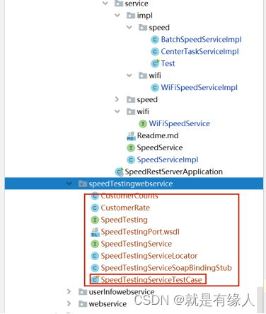Screen dimensions: 266x314
Task: Click the WiFiSpeedServiceImpl class icon
Action: coord(155,88)
